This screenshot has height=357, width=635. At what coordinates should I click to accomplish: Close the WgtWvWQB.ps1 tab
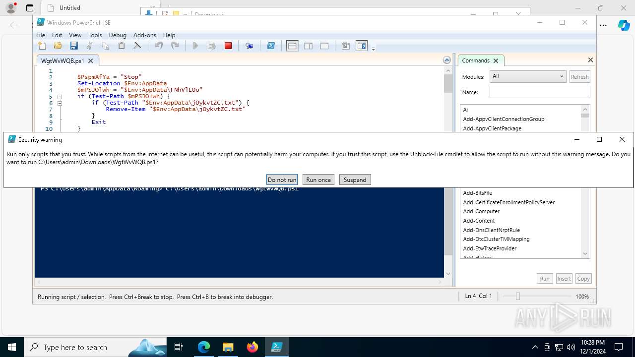pyautogui.click(x=90, y=61)
